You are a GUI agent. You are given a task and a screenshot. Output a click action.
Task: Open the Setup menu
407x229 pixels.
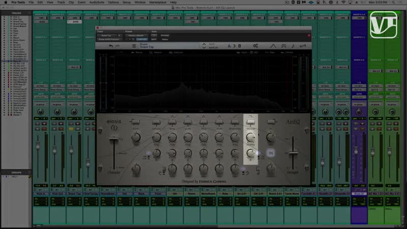127,3
